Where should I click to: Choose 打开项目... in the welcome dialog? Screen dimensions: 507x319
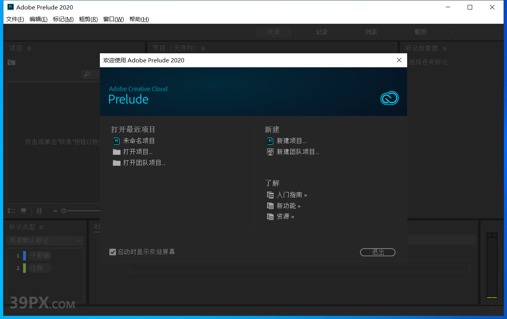138,152
